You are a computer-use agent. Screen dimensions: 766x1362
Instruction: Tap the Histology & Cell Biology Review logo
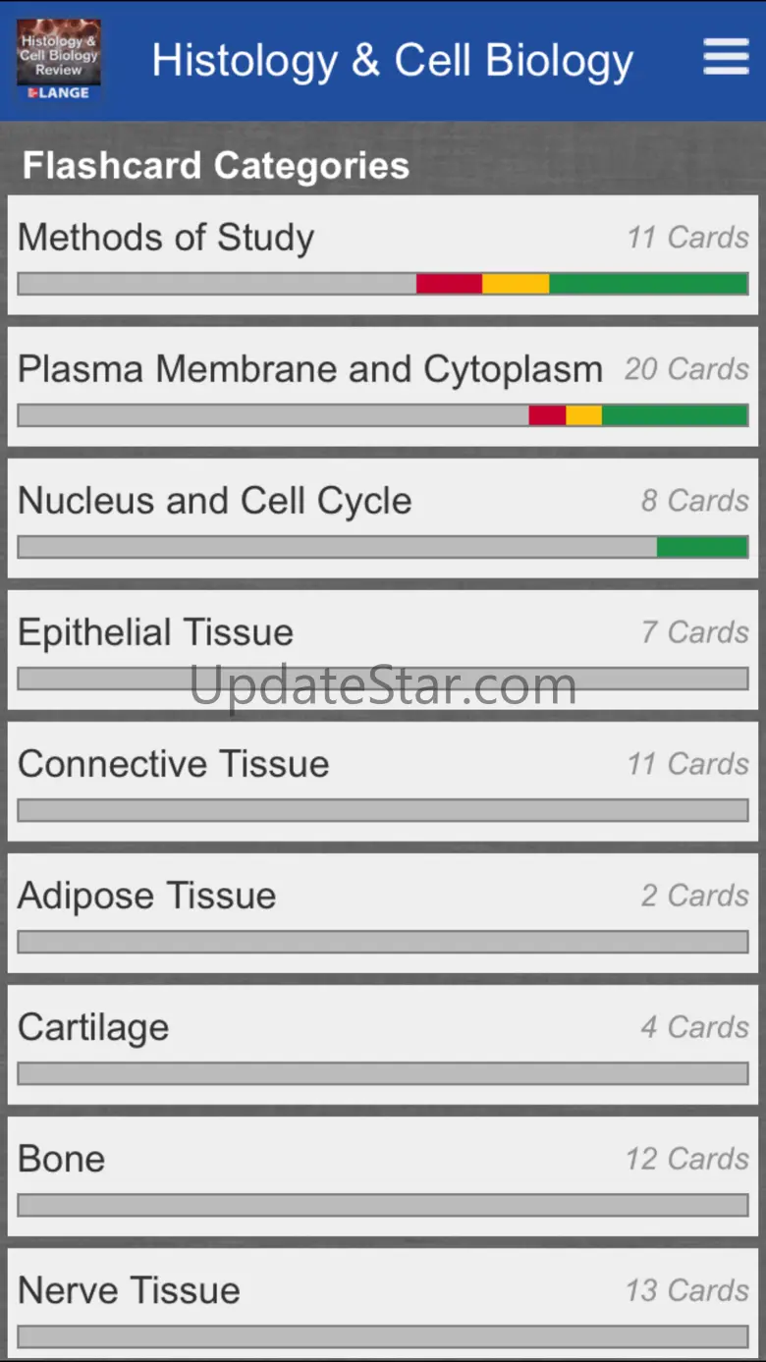tap(59, 59)
